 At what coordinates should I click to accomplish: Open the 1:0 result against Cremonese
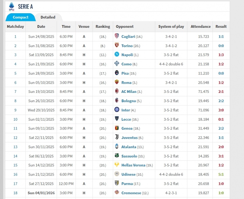[221, 193]
